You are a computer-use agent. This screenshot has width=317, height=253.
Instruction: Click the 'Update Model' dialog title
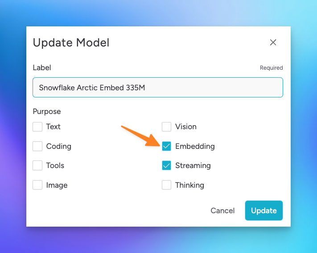pos(71,43)
